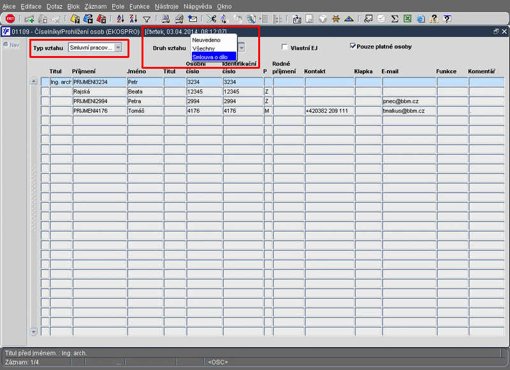510x370 pixels.
Task: Open the Okno menu
Action: (x=224, y=6)
